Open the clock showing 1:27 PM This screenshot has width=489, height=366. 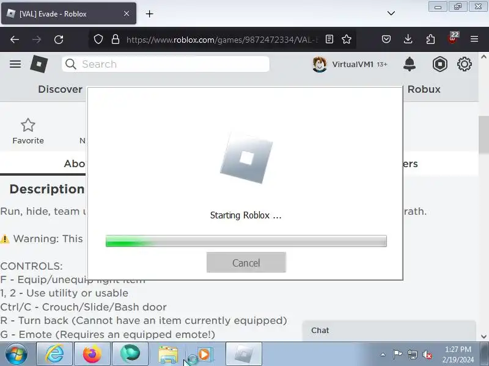coord(458,354)
